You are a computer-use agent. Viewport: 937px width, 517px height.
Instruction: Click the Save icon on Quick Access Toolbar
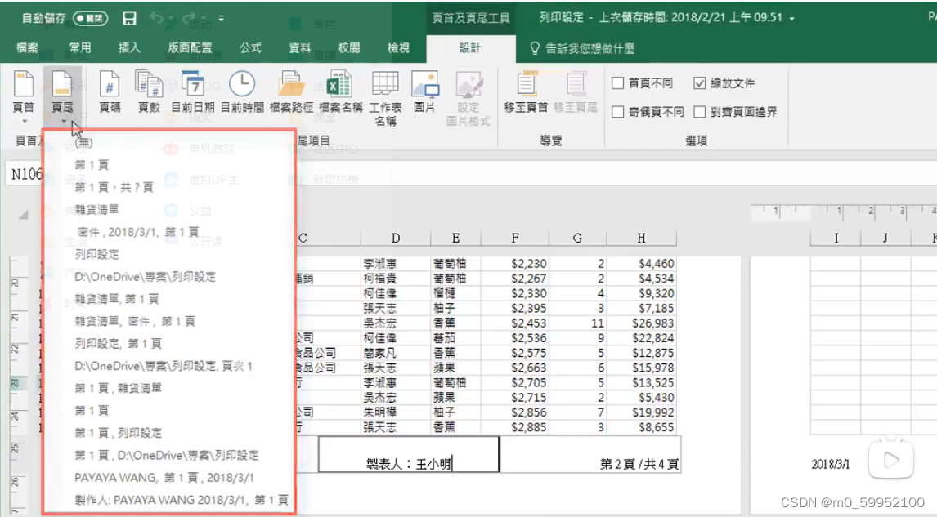pos(129,16)
